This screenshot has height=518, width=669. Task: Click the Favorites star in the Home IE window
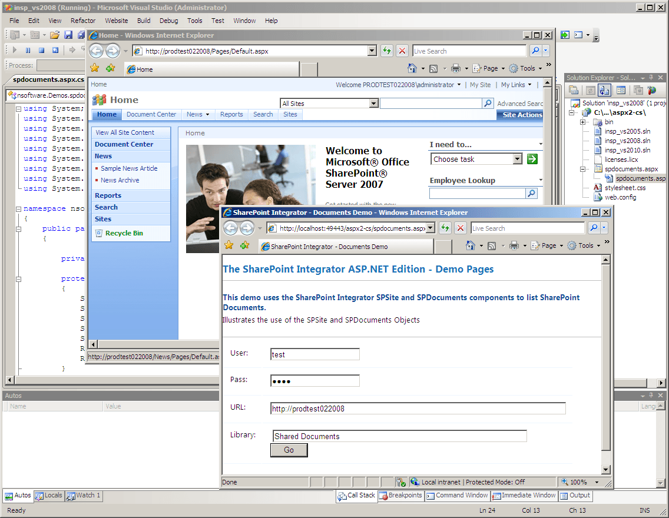95,68
